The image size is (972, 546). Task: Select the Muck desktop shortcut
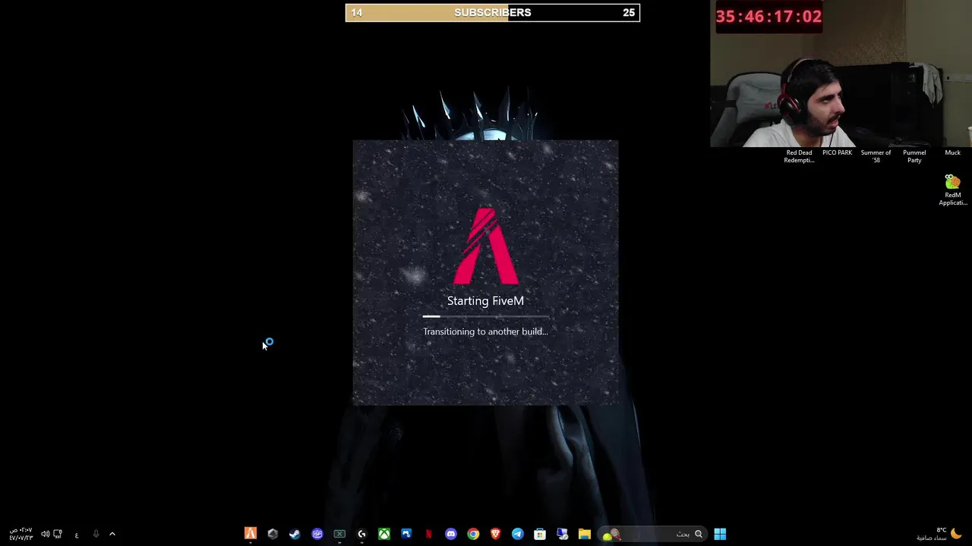click(952, 152)
